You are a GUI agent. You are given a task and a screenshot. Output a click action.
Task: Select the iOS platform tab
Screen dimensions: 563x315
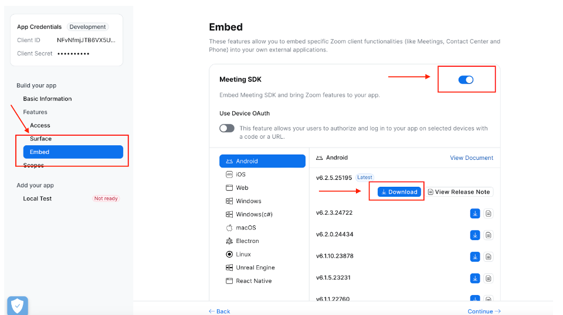(240, 174)
